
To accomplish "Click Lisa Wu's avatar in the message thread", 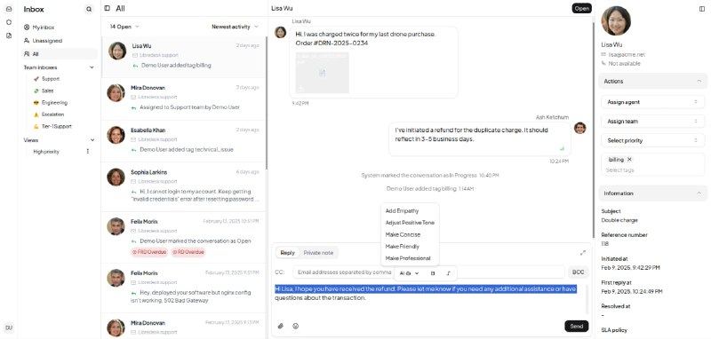I will pos(281,32).
